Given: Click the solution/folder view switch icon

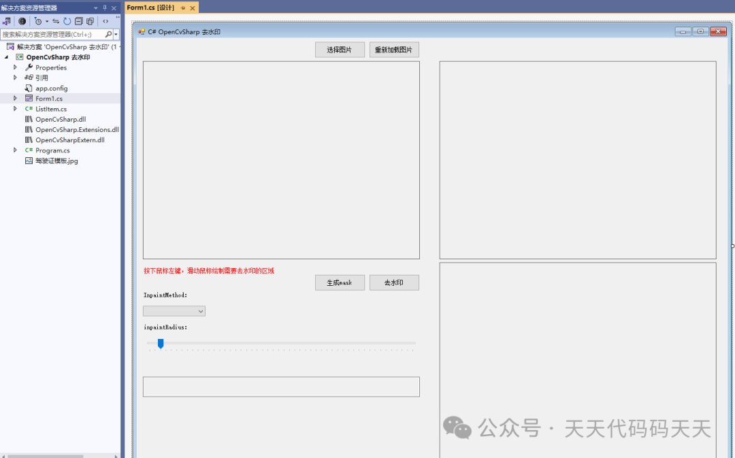Looking at the screenshot, I should [7, 21].
